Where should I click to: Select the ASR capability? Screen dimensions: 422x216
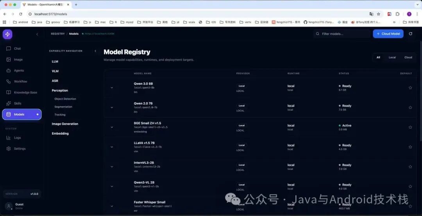[55, 81]
